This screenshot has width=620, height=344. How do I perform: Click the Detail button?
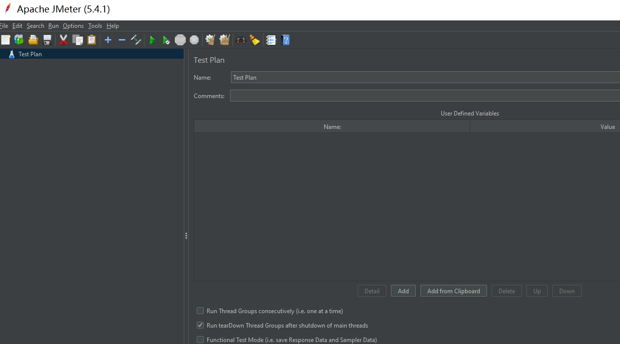click(372, 291)
